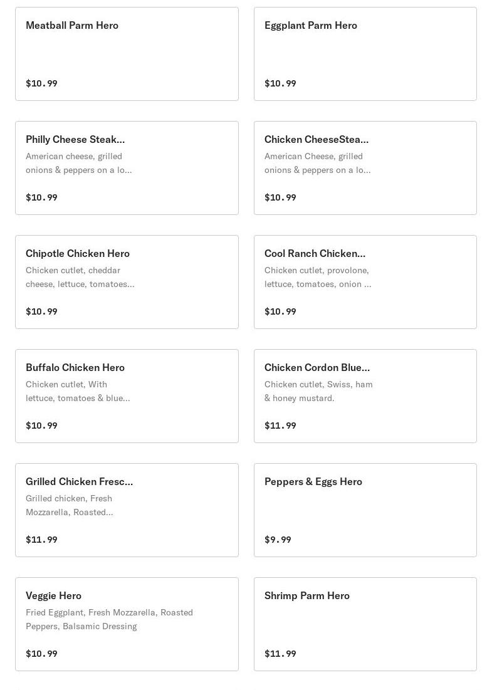Choose the Chipotle Chicken Hero
Screen dimensions: 492x690
(127, 282)
